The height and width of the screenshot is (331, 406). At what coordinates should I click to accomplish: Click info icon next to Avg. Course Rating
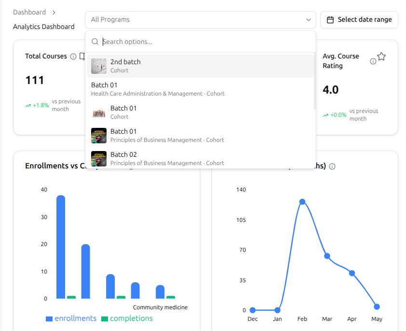point(373,61)
